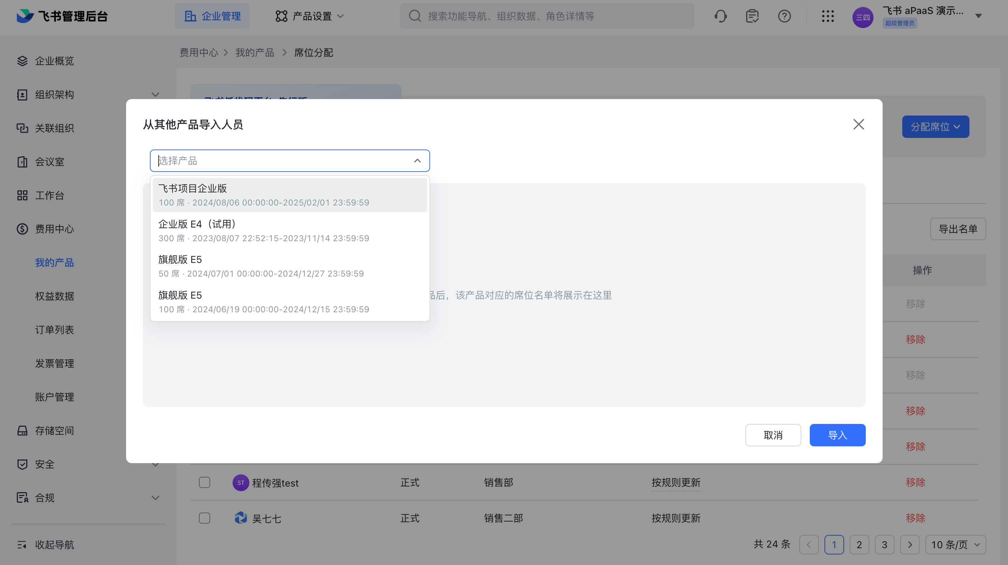Click the 费用中心 dollar icon
This screenshot has height=565, width=1008.
22,229
